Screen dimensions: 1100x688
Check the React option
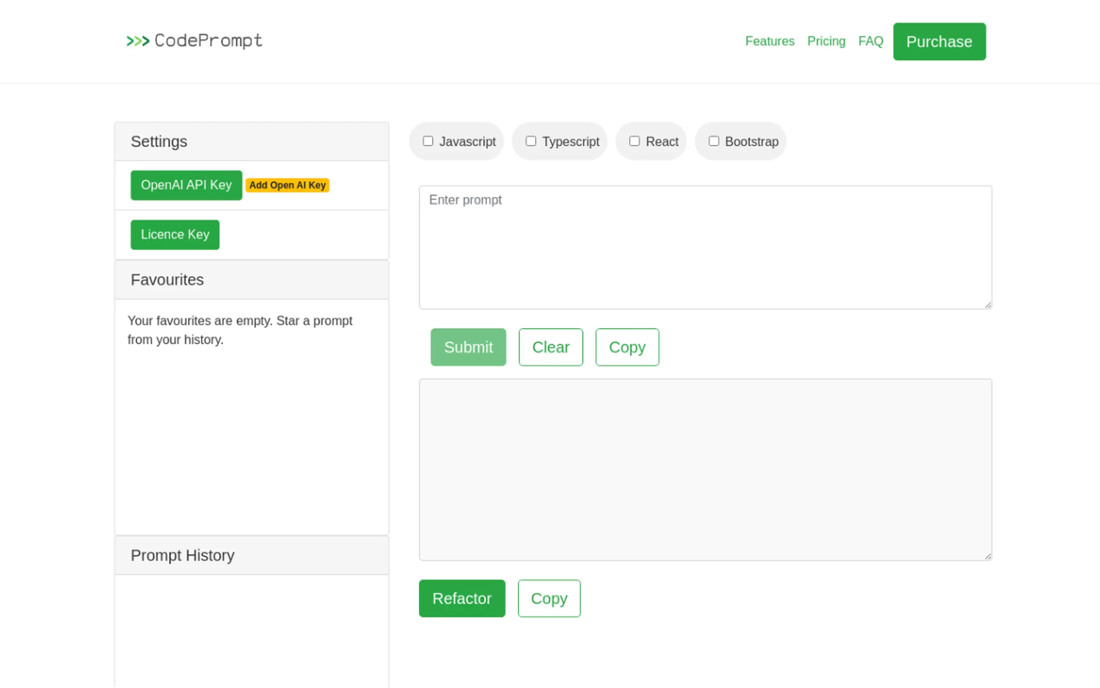tap(634, 141)
